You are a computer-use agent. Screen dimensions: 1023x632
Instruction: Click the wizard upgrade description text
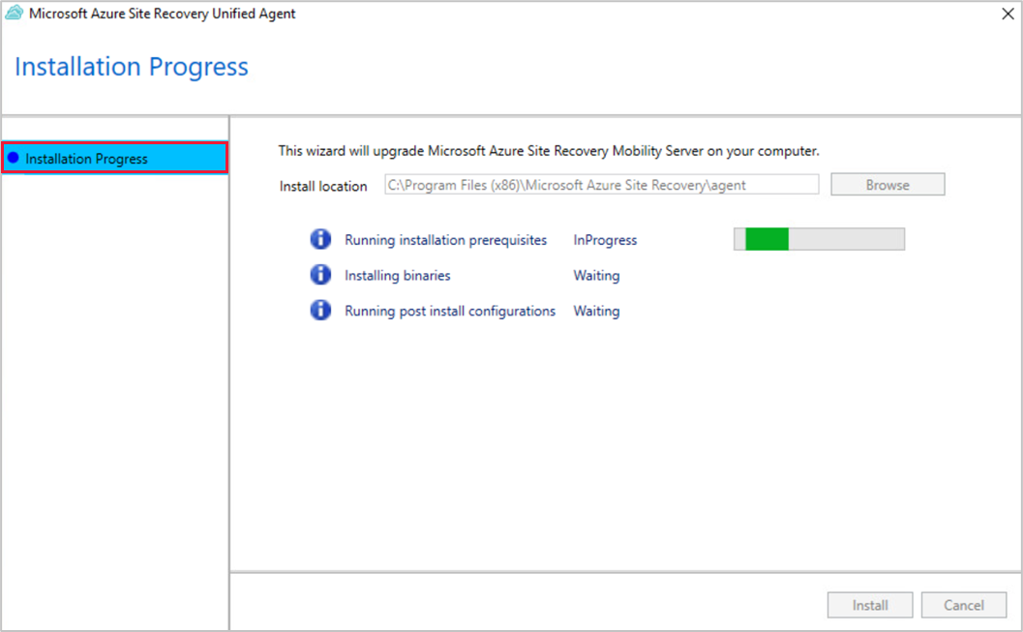click(x=549, y=150)
